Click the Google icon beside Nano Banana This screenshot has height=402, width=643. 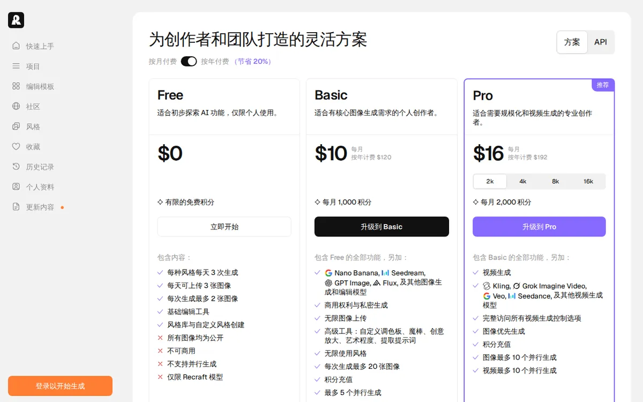coord(328,273)
